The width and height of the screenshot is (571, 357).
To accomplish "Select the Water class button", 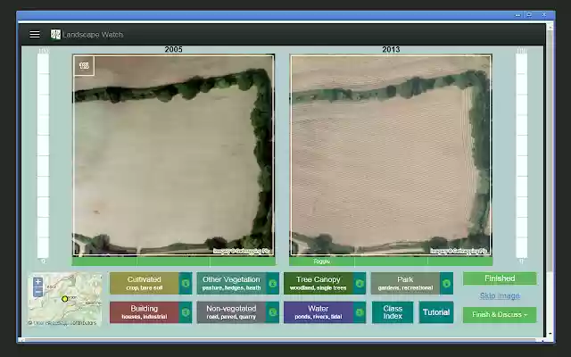I will [319, 312].
